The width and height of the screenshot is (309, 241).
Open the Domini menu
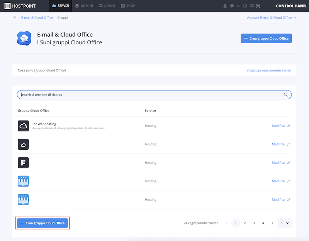tap(84, 6)
